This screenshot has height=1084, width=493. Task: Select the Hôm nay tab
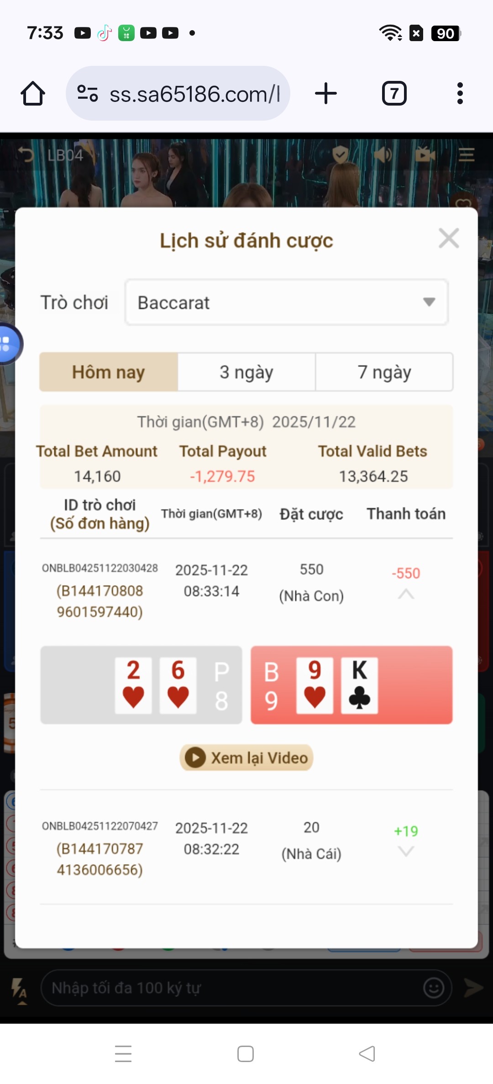[109, 372]
